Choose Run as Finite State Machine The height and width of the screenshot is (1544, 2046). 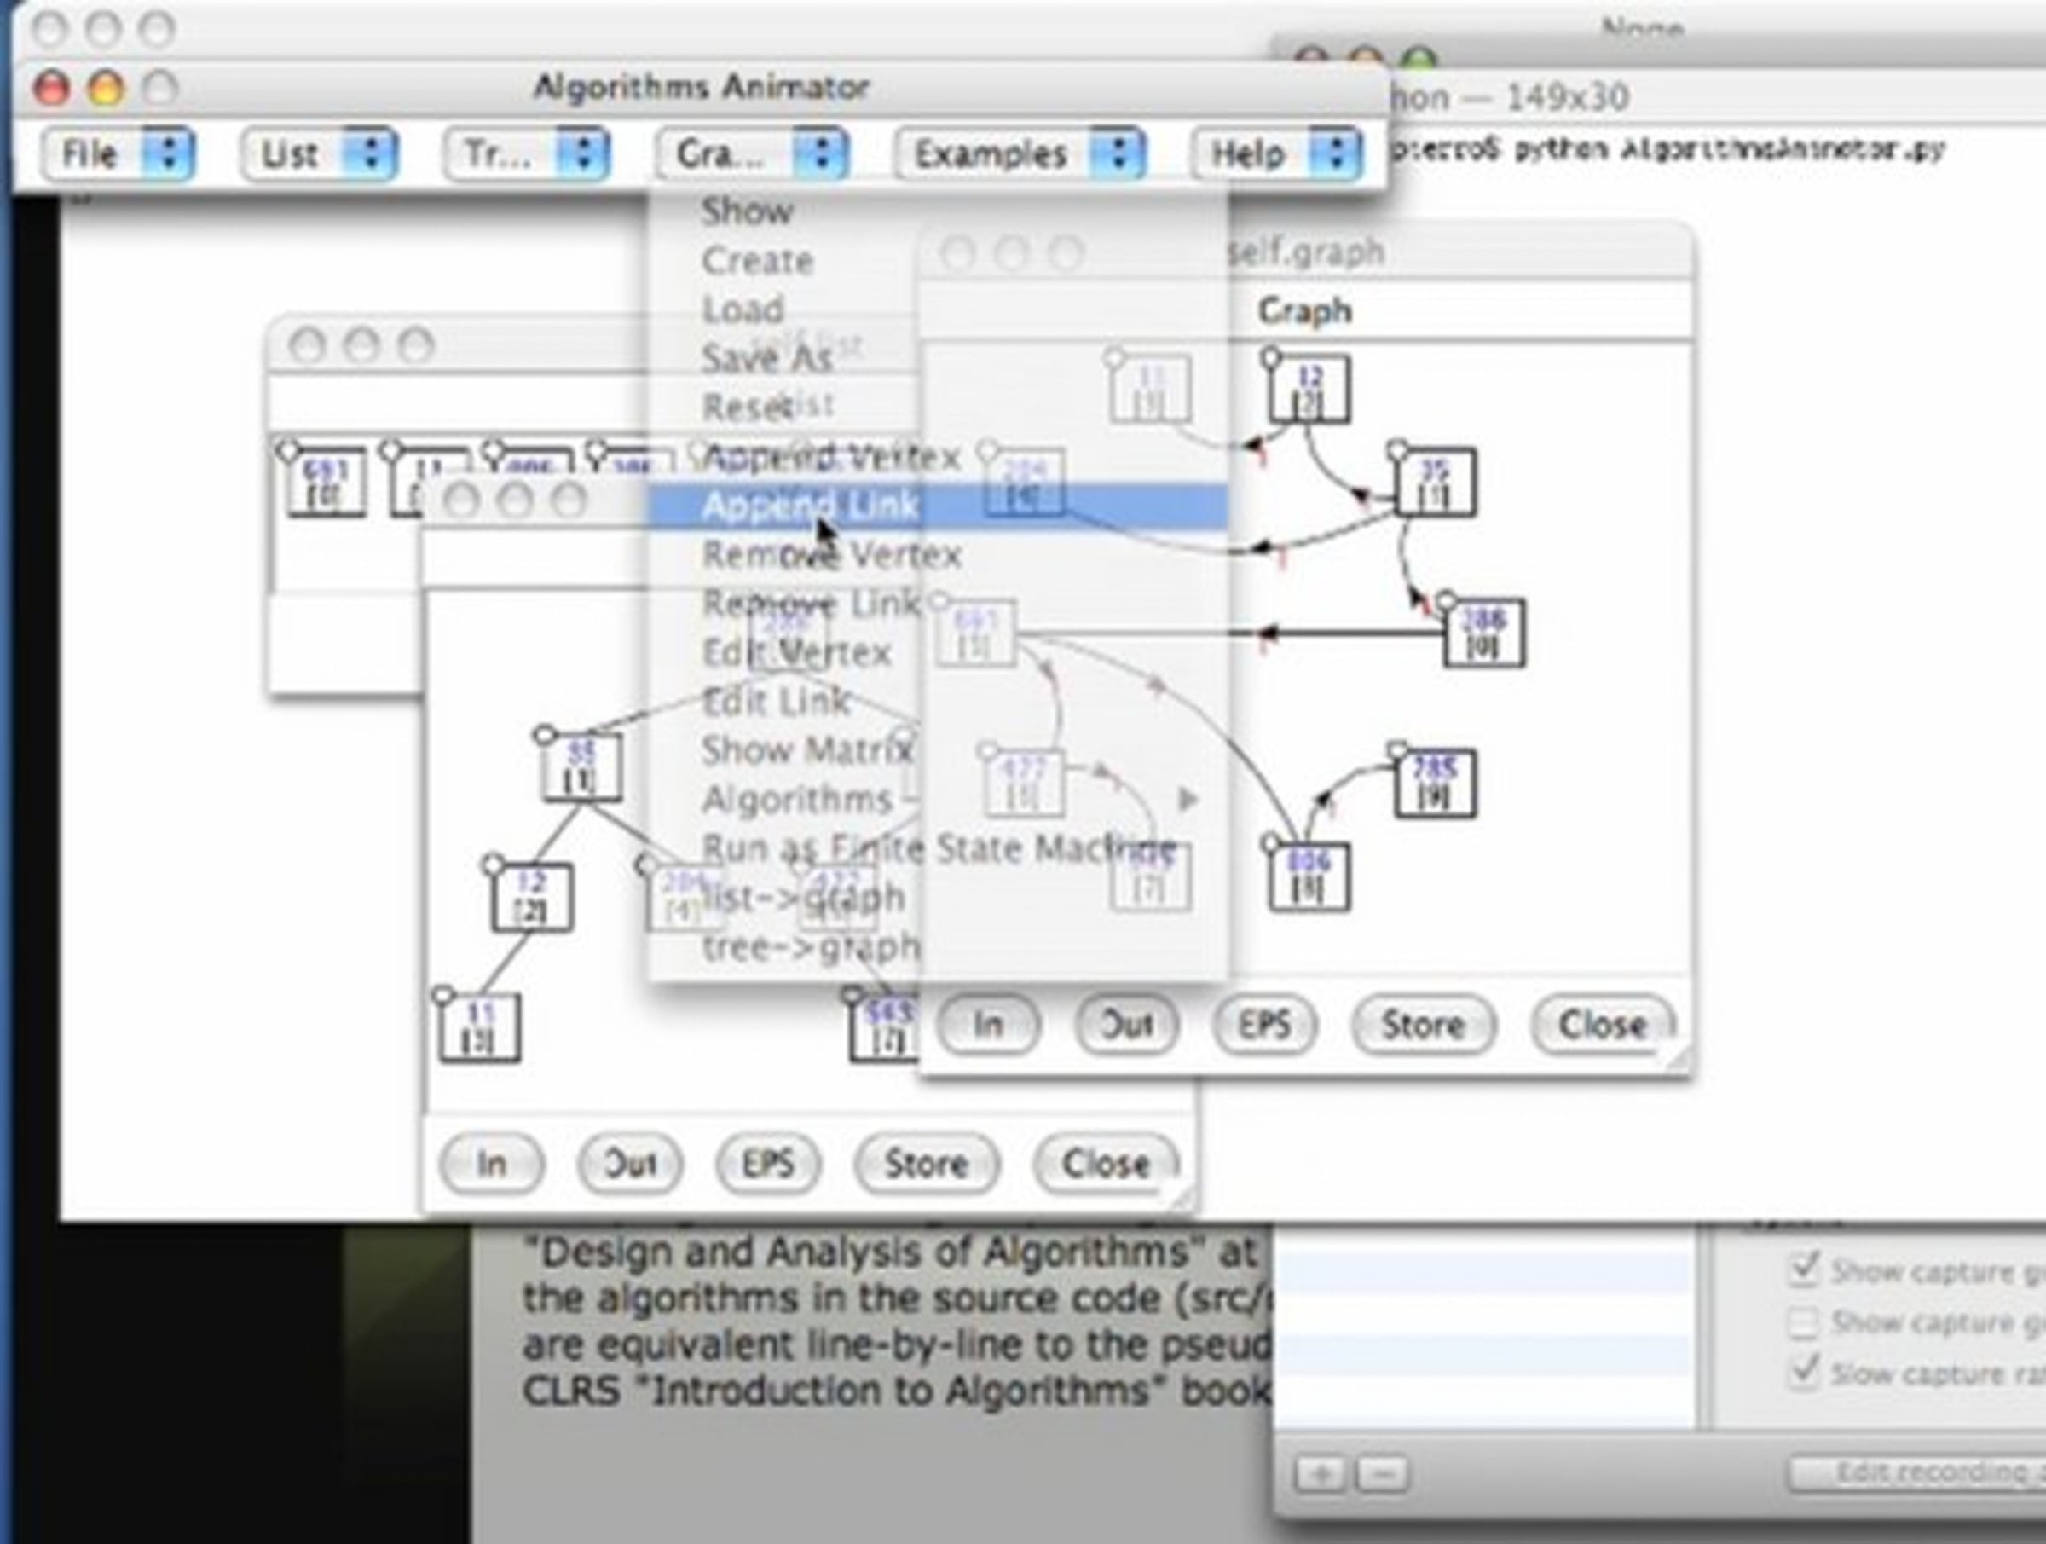point(939,848)
